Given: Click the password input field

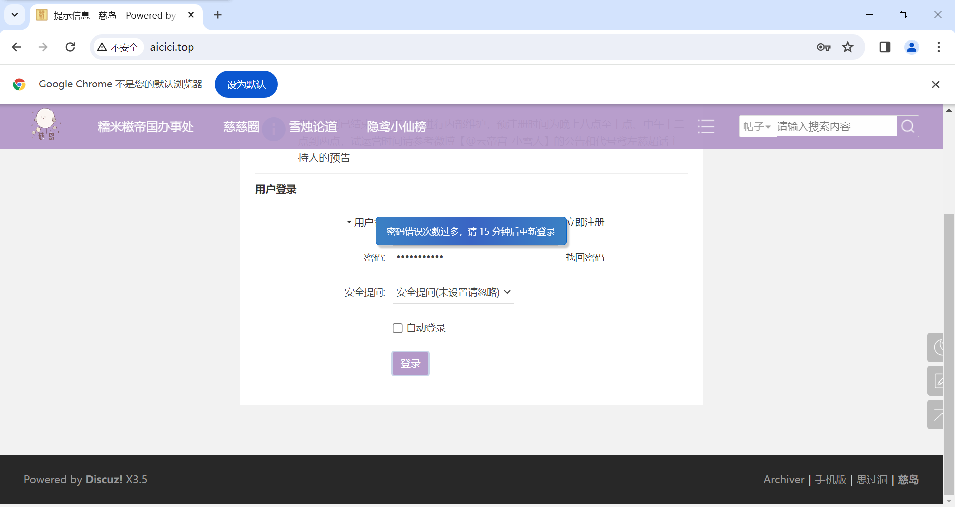Looking at the screenshot, I should point(475,257).
